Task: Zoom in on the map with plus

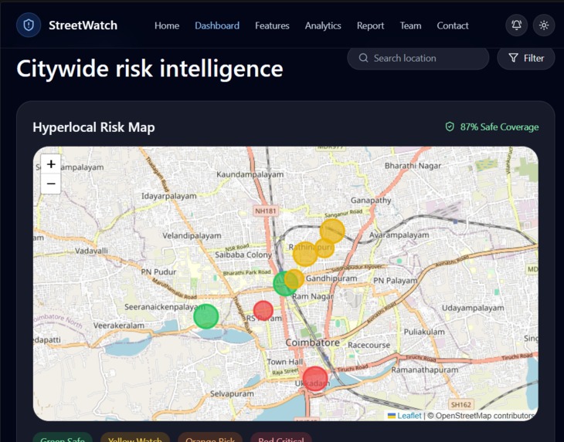Action: (x=51, y=164)
